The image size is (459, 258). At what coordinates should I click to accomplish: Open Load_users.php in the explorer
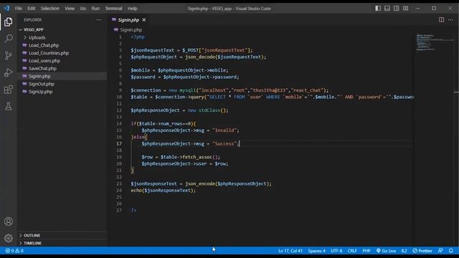44,60
